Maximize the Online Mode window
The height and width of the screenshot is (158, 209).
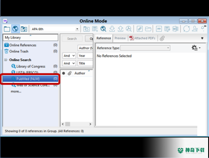(x=193, y=21)
